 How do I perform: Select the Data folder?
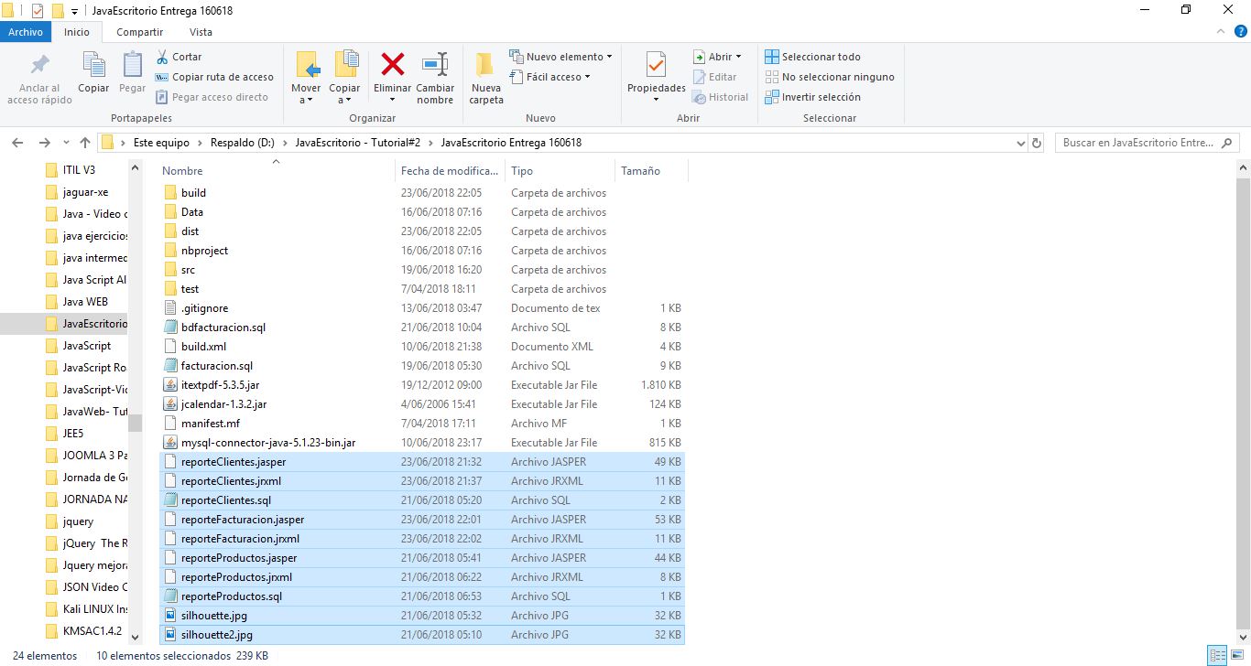click(421, 212)
